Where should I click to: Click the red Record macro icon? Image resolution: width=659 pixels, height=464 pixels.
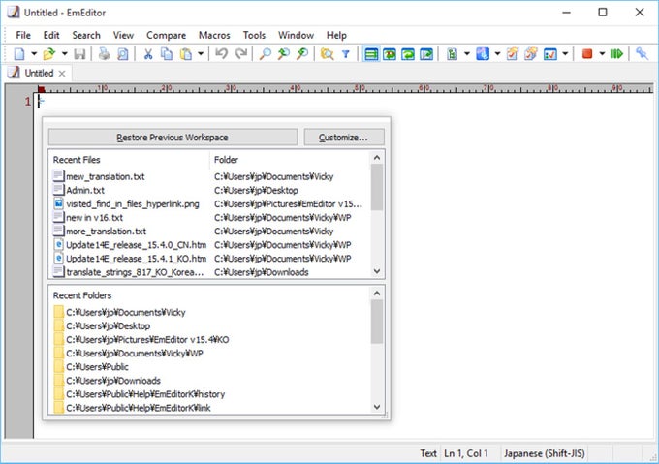point(587,53)
